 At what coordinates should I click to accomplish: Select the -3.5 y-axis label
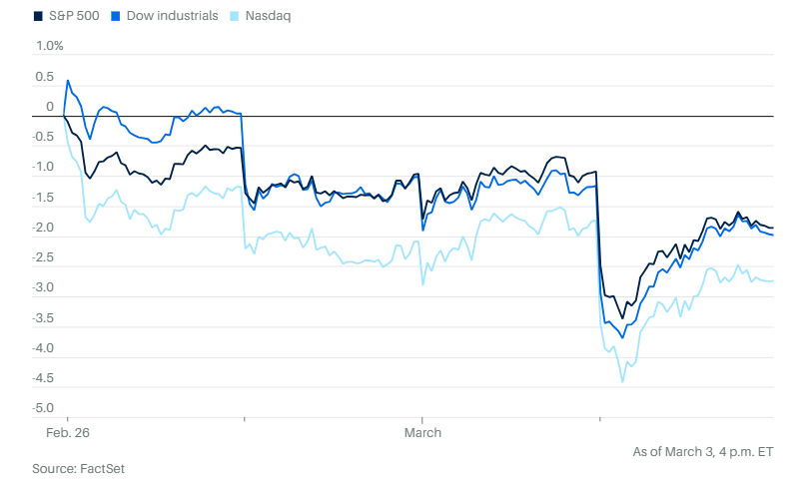click(x=44, y=318)
